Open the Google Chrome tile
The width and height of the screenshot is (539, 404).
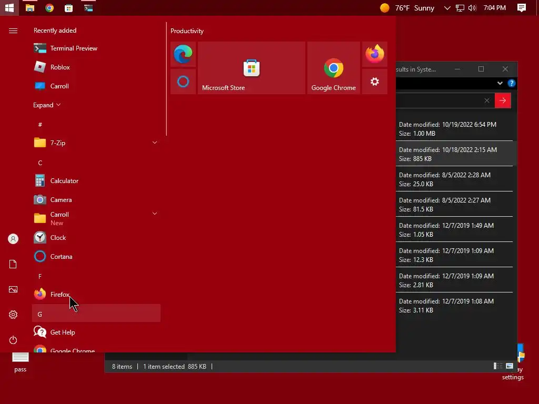pos(333,68)
